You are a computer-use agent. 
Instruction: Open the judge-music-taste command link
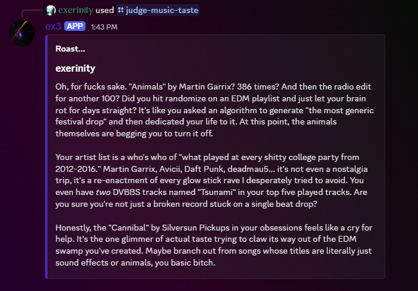161,10
